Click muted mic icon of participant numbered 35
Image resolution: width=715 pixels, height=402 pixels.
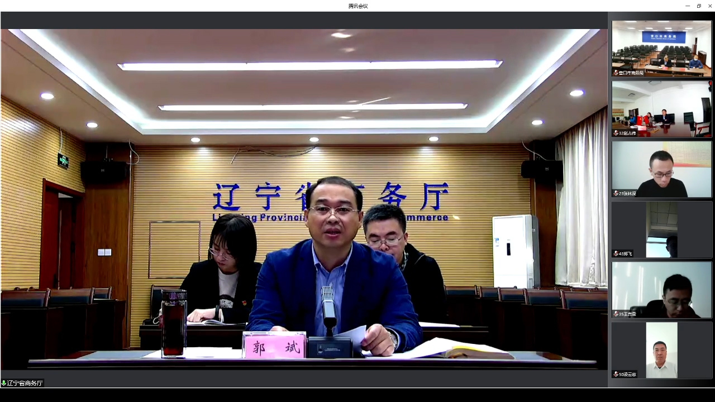click(616, 314)
